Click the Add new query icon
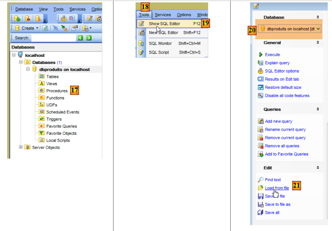The image size is (332, 231). click(x=261, y=121)
